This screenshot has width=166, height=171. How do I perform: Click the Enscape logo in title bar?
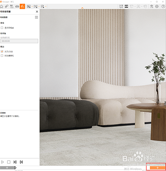coord(1,2)
